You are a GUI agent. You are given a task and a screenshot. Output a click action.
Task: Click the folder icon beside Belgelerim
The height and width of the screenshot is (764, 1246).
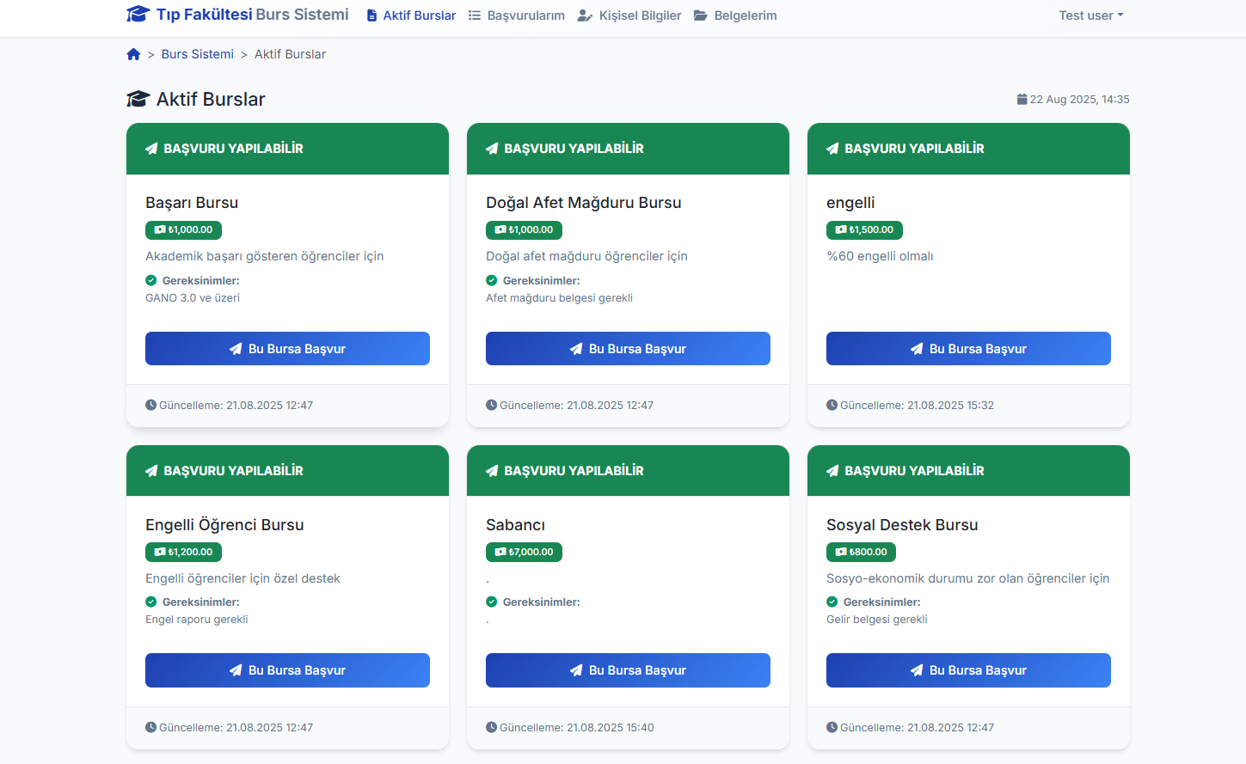[701, 15]
